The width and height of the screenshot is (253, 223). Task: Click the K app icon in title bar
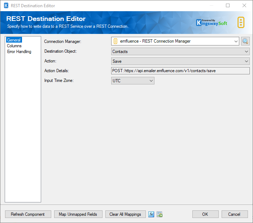click(6, 6)
